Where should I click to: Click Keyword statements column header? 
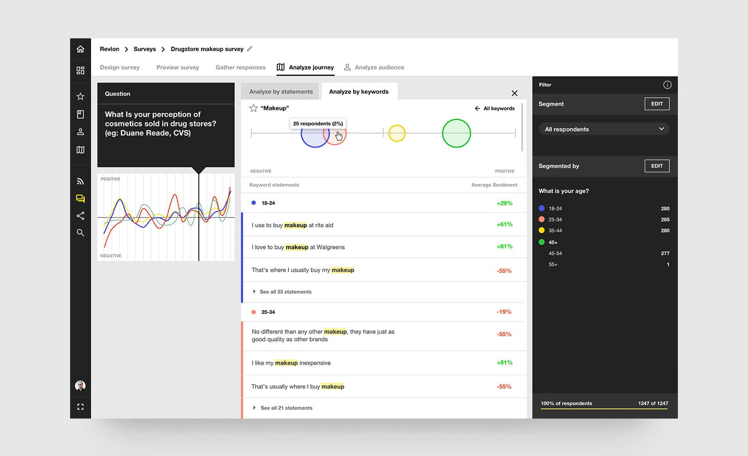[x=274, y=185]
